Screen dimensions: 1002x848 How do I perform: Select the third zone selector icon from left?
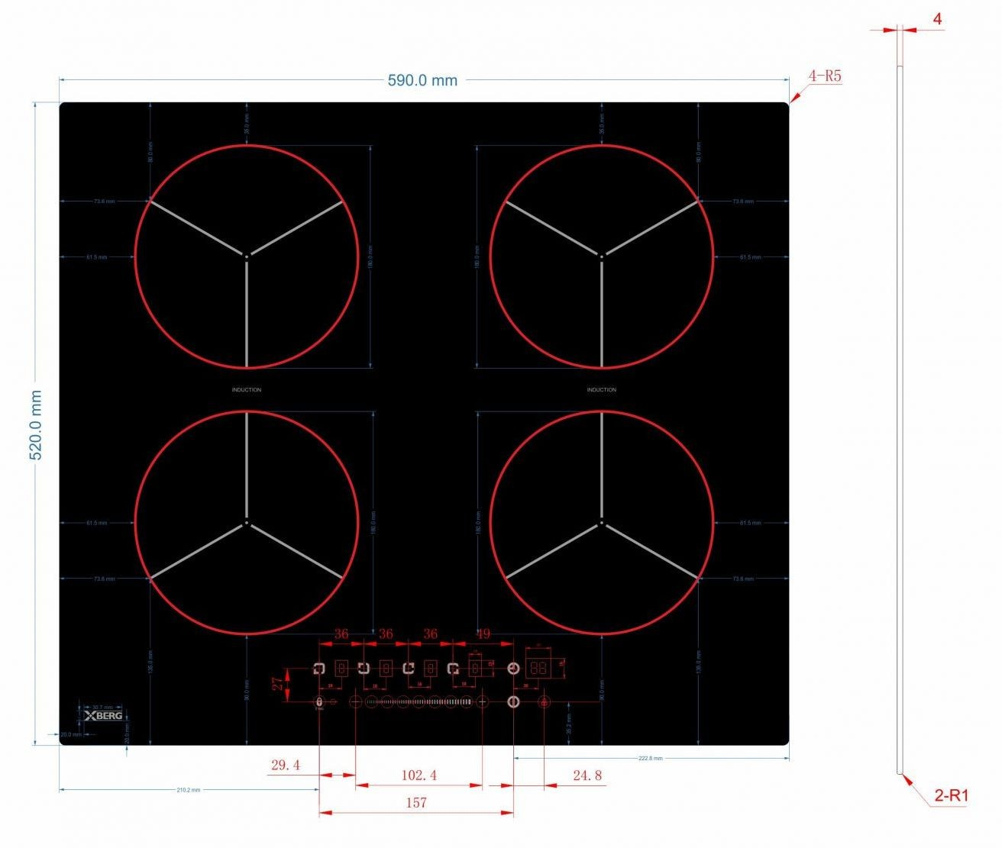pos(409,669)
